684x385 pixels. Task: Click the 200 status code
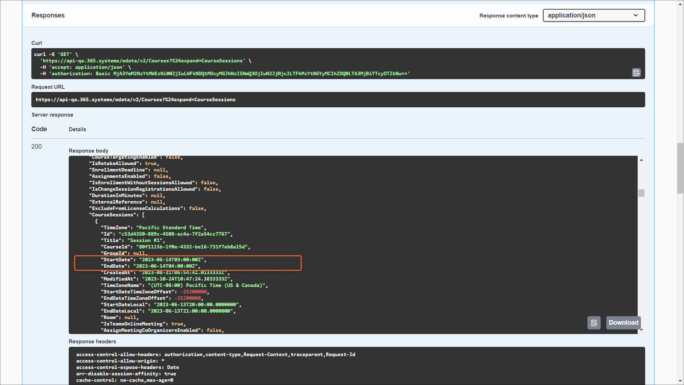click(x=36, y=147)
